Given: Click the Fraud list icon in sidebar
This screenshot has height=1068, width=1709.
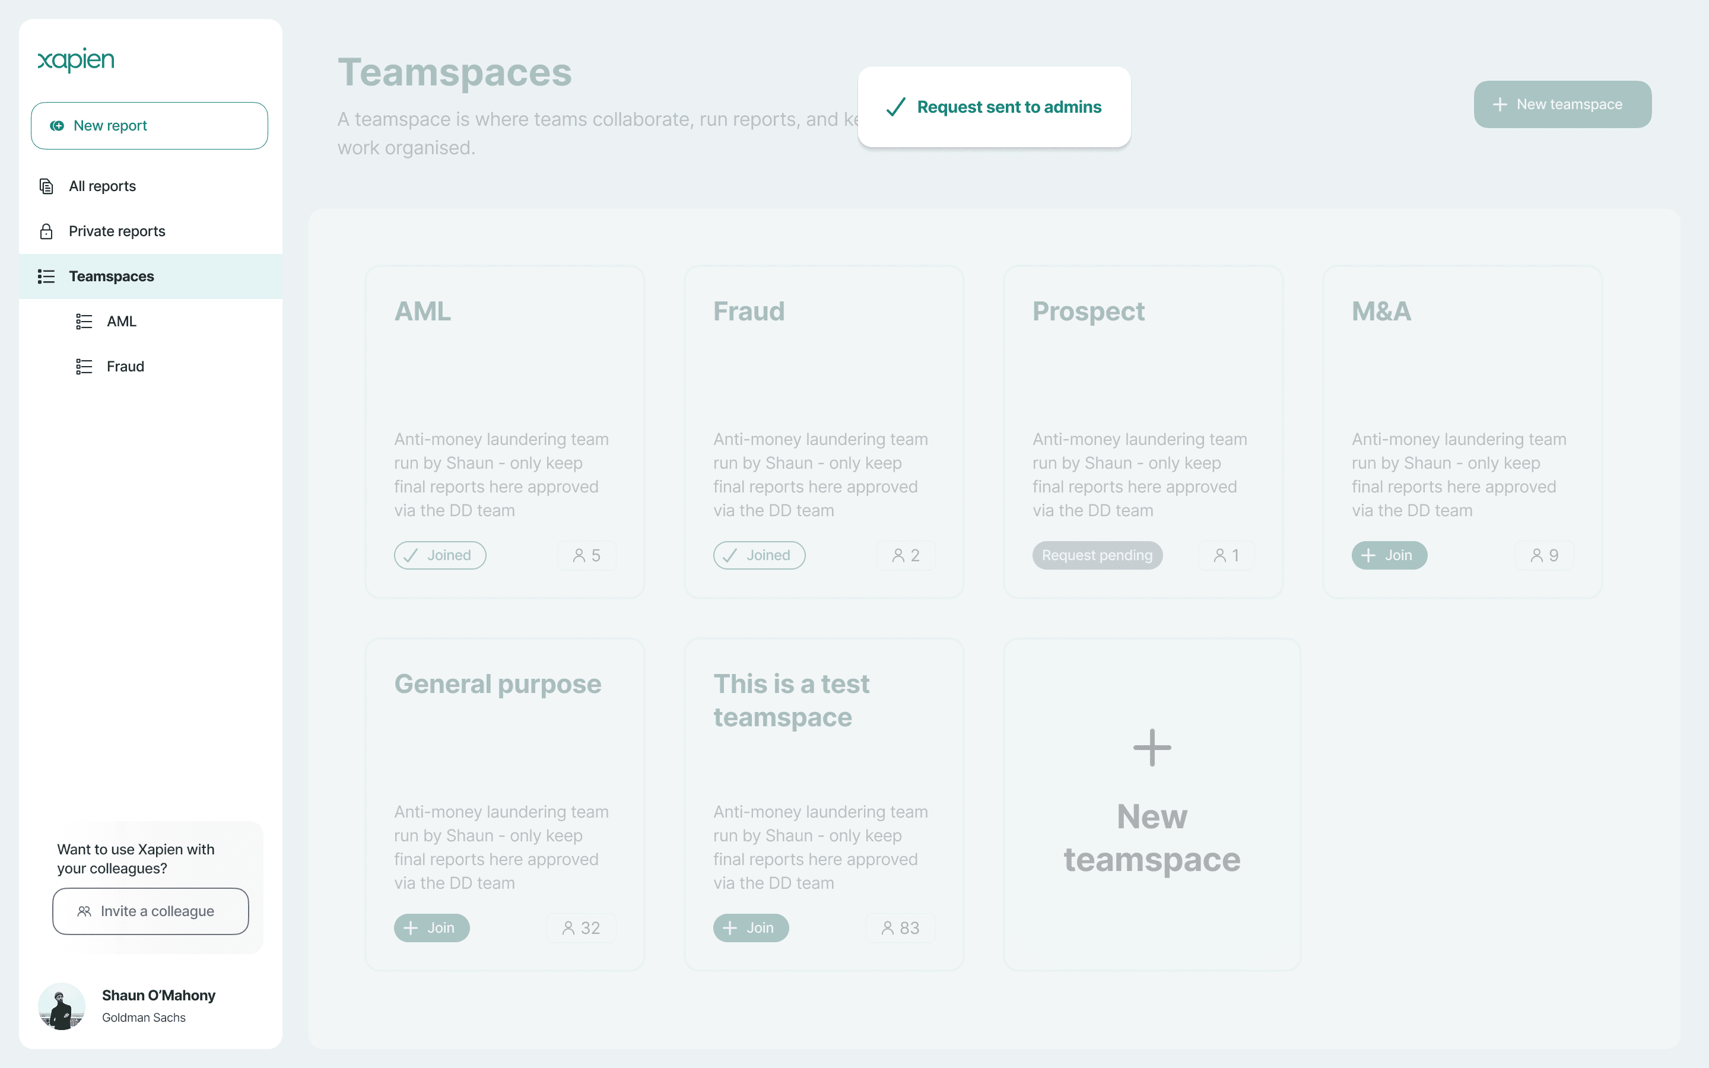Looking at the screenshot, I should [x=84, y=367].
